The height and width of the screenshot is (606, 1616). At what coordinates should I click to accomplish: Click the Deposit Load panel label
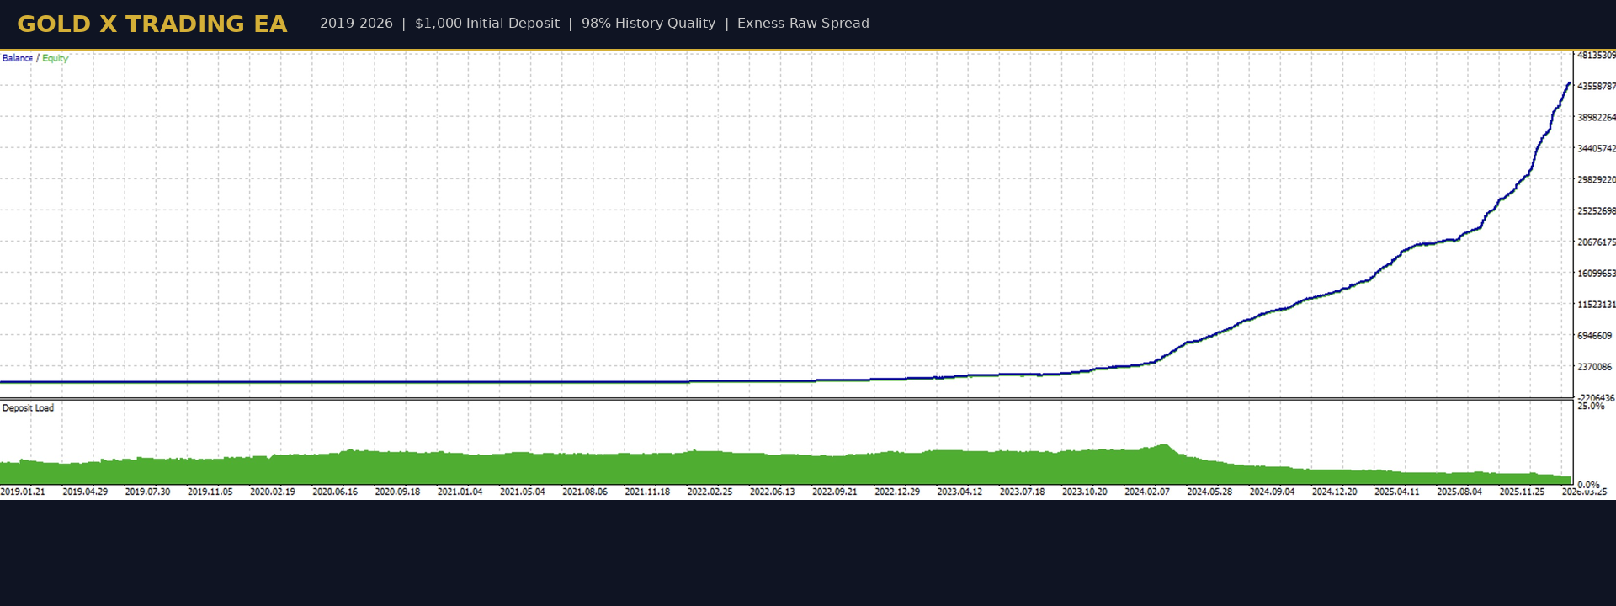28,408
